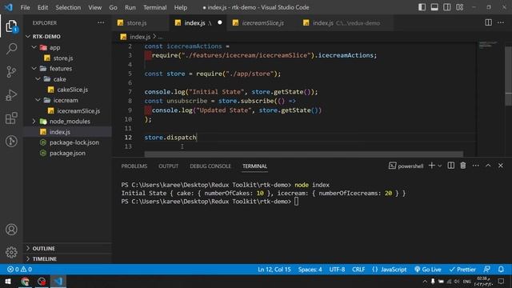Open the Accounts menu icon
This screenshot has height=288, width=512.
11,230
